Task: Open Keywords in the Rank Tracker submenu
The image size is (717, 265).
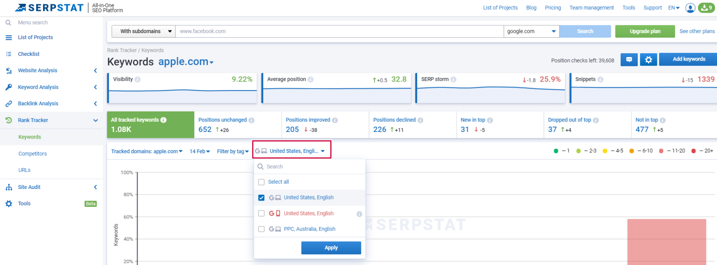Action: click(x=30, y=137)
